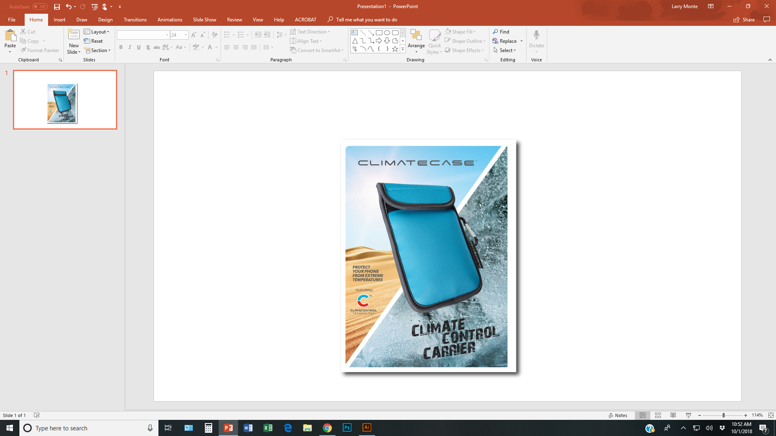
Task: Open the font size dropdown arrow
Action: [186, 35]
